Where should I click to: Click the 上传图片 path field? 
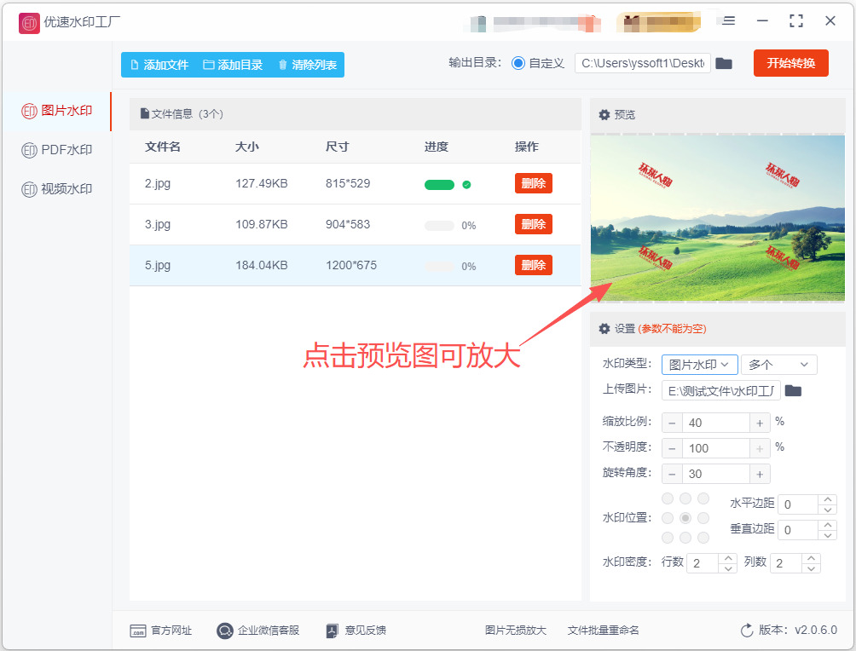click(x=721, y=391)
